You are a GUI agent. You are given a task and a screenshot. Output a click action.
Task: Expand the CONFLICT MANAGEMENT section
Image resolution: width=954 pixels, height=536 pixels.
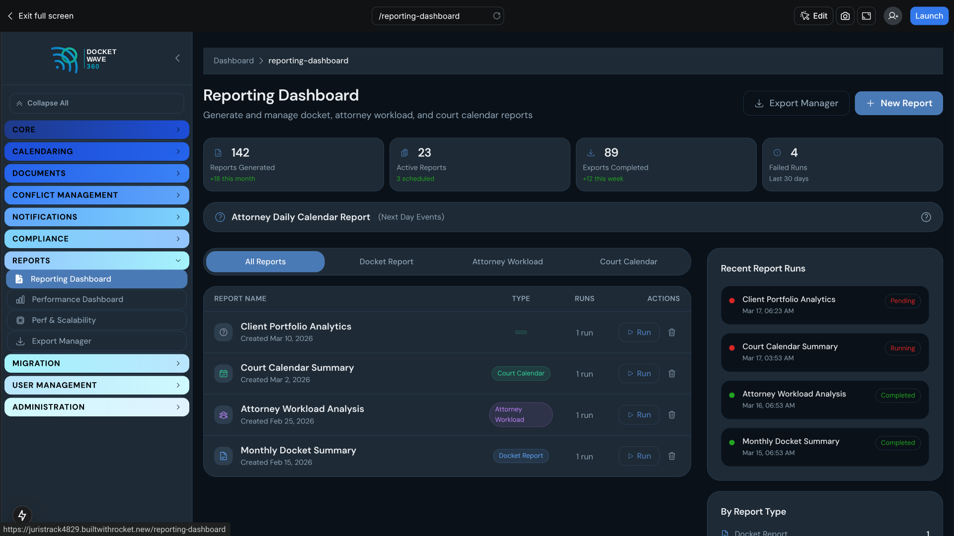click(x=96, y=195)
